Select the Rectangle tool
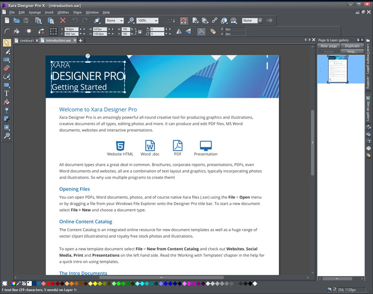This screenshot has width=373, height=294. pos(7,85)
